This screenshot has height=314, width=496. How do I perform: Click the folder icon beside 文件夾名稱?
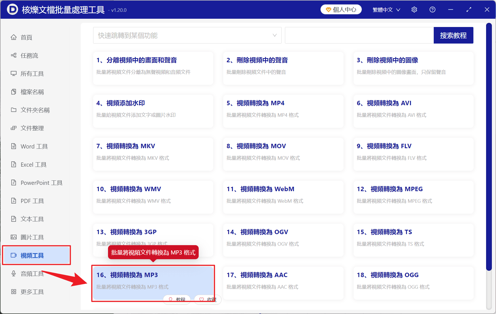click(14, 110)
